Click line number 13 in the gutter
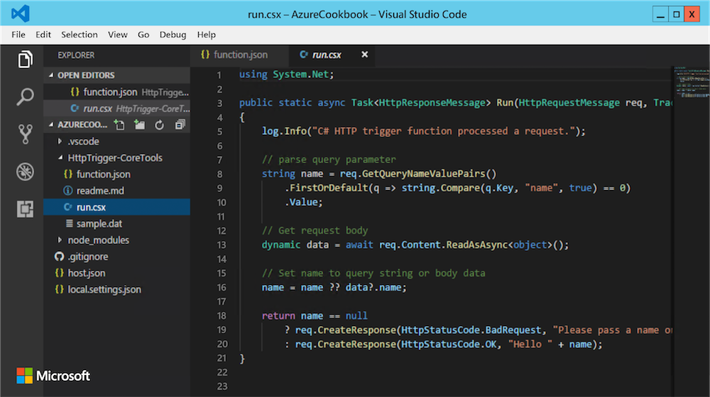 pos(222,245)
